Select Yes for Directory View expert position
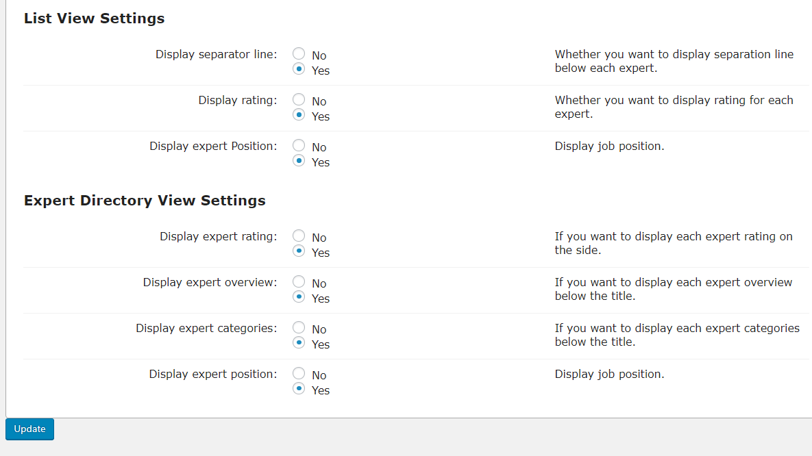The image size is (812, 456). 299,389
